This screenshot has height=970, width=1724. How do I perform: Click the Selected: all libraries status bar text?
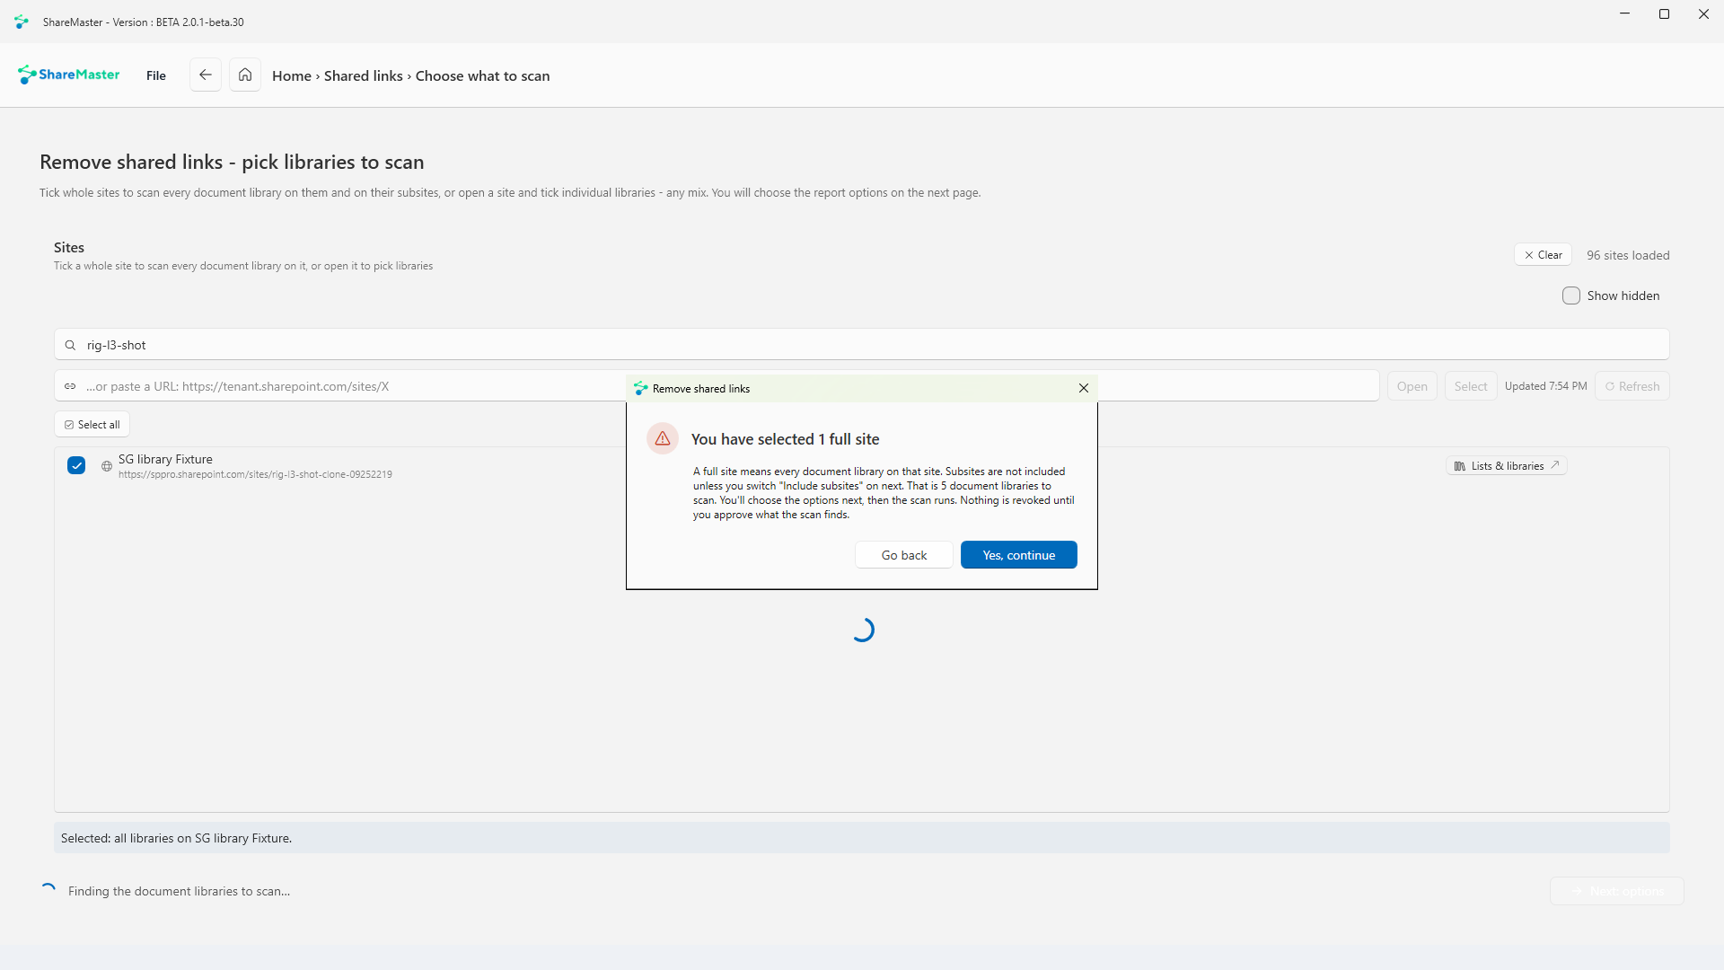point(176,838)
